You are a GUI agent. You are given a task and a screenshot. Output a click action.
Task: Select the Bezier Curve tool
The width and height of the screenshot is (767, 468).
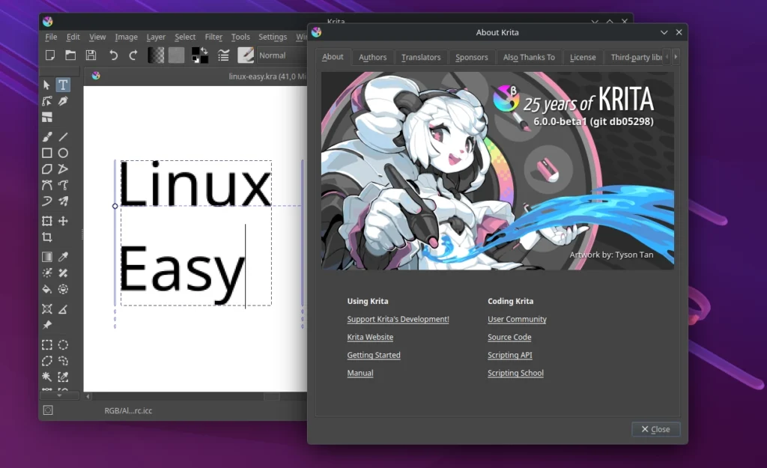click(46, 185)
